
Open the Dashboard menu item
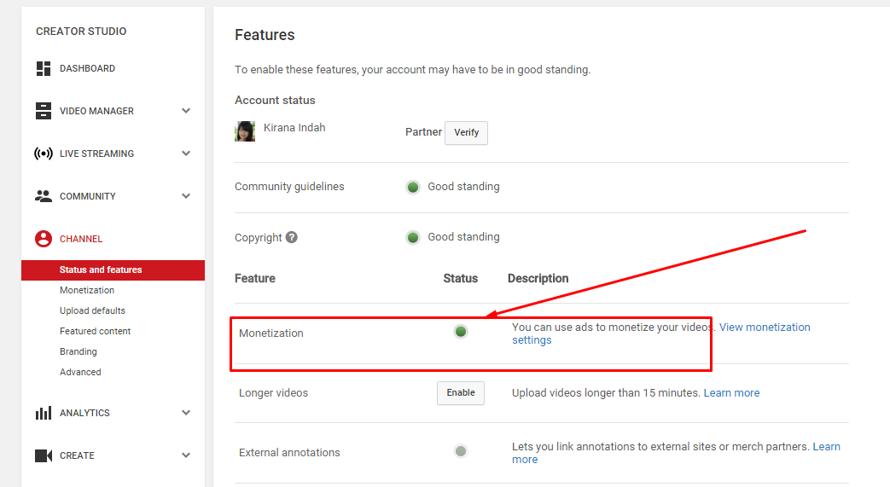(x=87, y=69)
